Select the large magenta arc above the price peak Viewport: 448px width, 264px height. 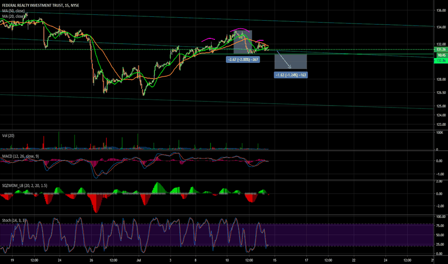tap(240, 30)
